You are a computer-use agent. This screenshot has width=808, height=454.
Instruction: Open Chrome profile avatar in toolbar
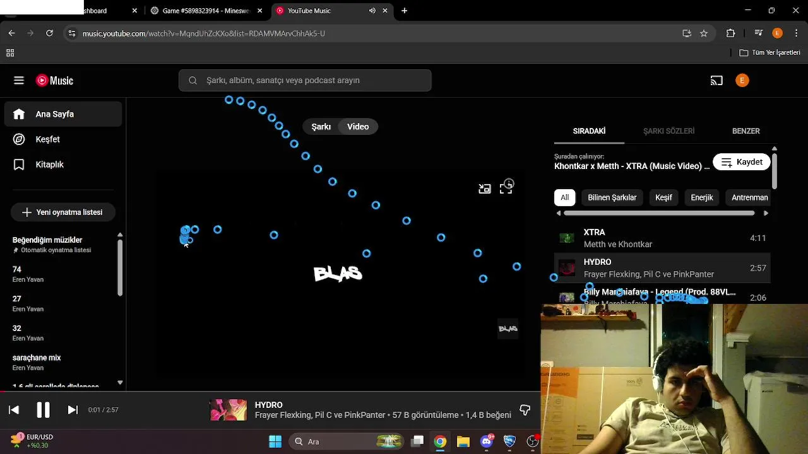[777, 33]
